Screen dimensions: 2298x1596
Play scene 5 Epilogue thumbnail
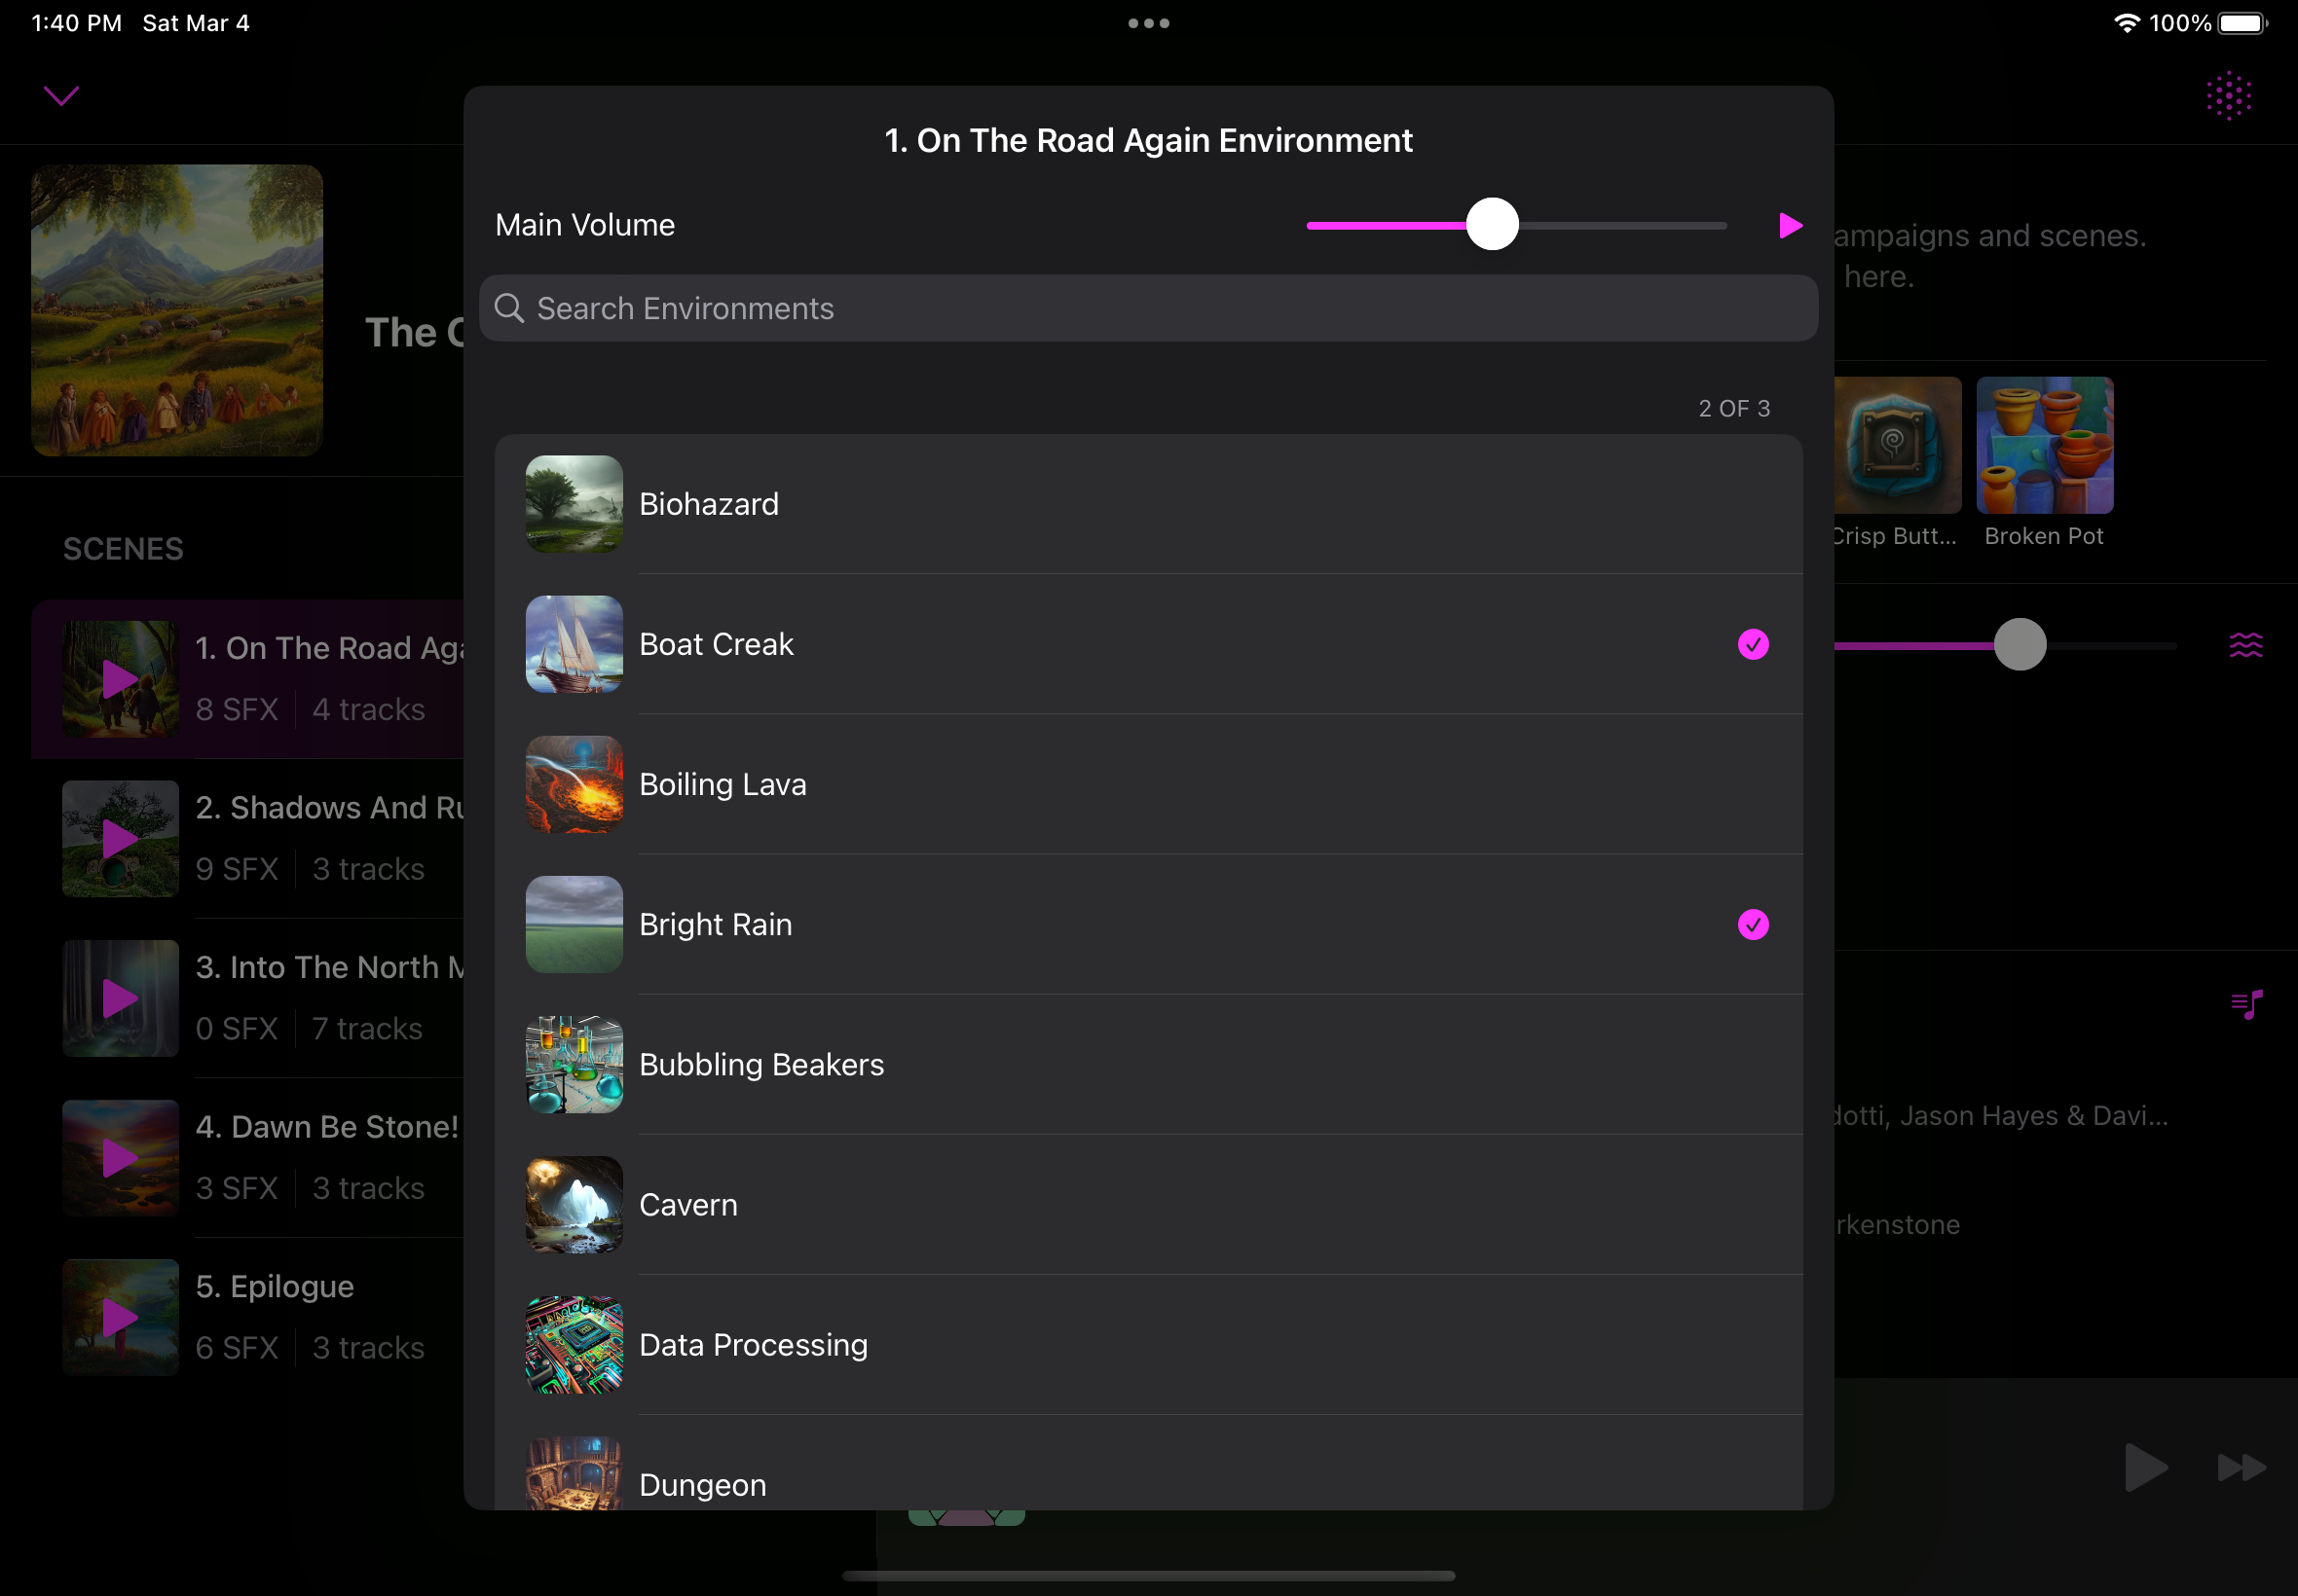tap(120, 1317)
